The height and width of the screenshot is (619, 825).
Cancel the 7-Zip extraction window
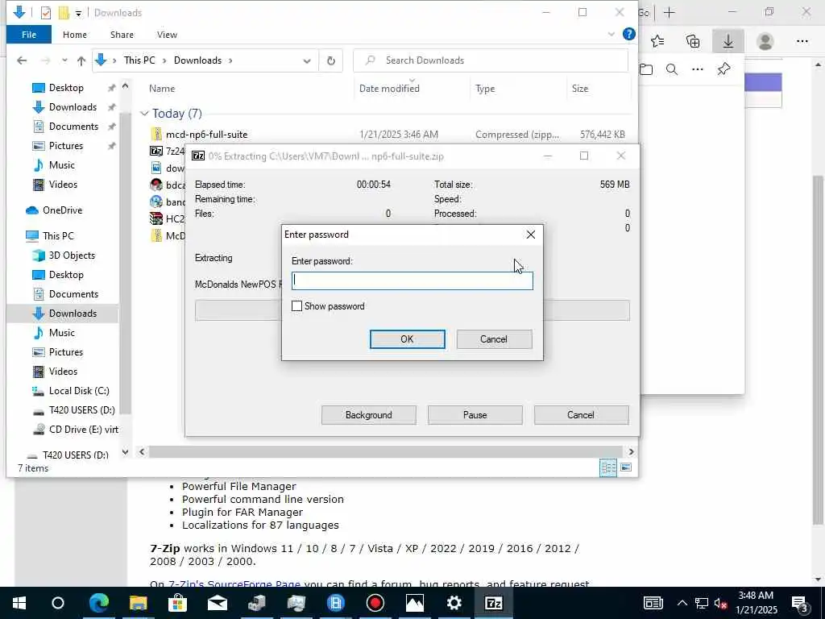pyautogui.click(x=581, y=415)
